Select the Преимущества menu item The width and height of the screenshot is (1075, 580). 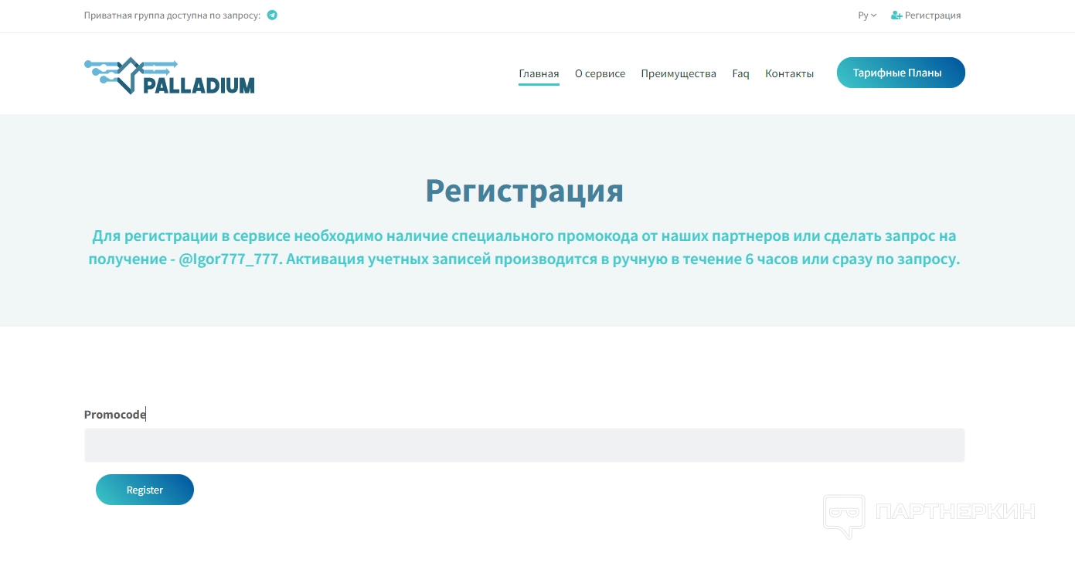[x=679, y=74]
